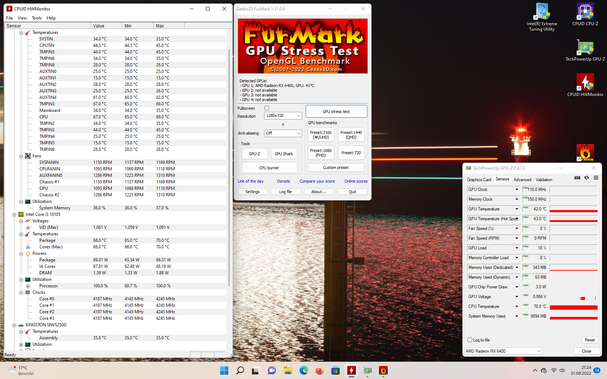The image size is (607, 379).
Task: Collapse KINGSTON SNVS250G tree node
Action: 14,325
